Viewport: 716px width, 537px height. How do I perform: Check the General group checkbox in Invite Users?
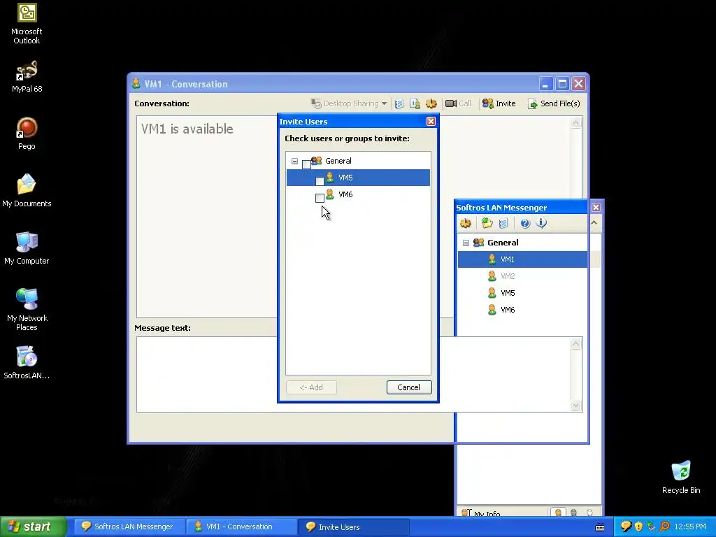pos(306,164)
